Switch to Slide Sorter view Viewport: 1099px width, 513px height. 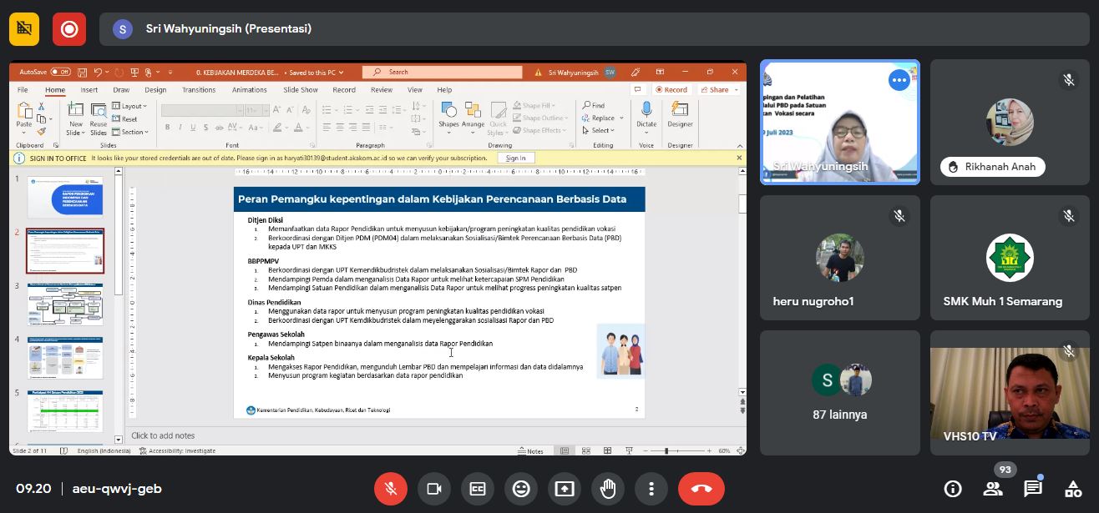[585, 451]
